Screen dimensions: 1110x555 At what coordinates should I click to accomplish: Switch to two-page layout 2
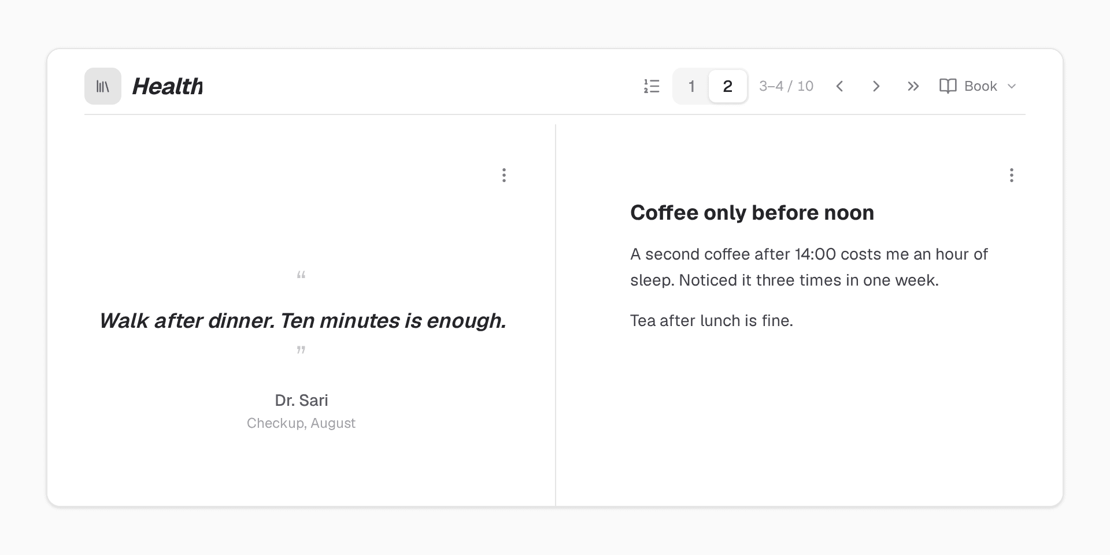click(728, 86)
